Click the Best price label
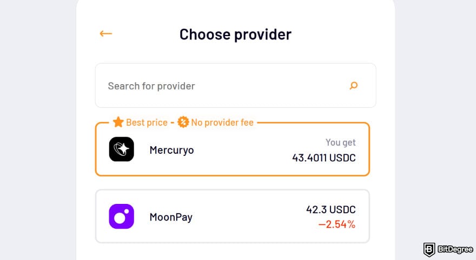The image size is (476, 260). tap(147, 122)
